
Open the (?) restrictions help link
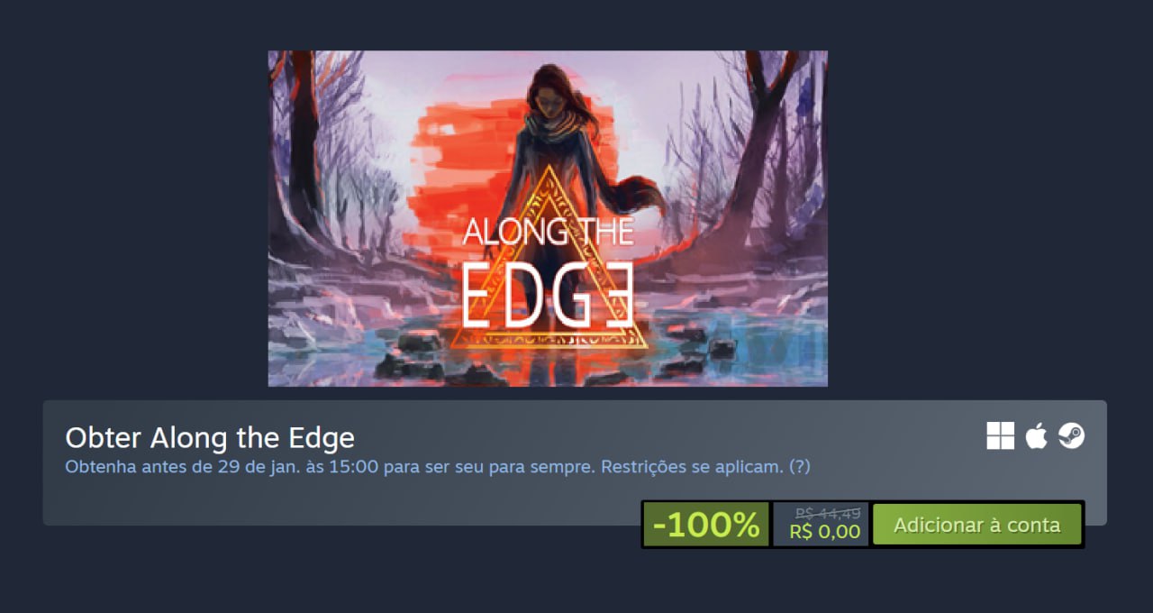(799, 467)
